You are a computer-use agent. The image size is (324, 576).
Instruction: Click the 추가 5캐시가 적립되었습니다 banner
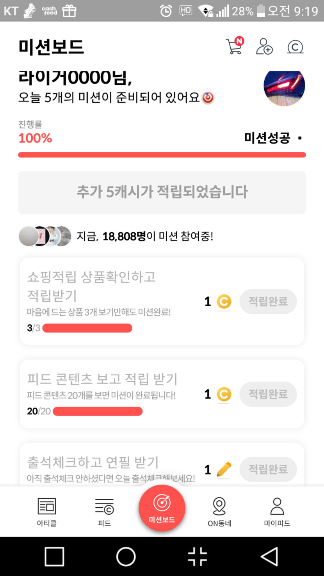click(x=162, y=192)
